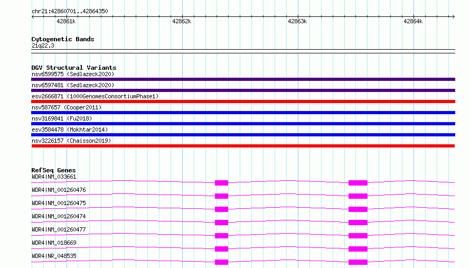Click the second exon of WDR4|NM_018669
The width and height of the screenshot is (470, 268).
click(358, 249)
